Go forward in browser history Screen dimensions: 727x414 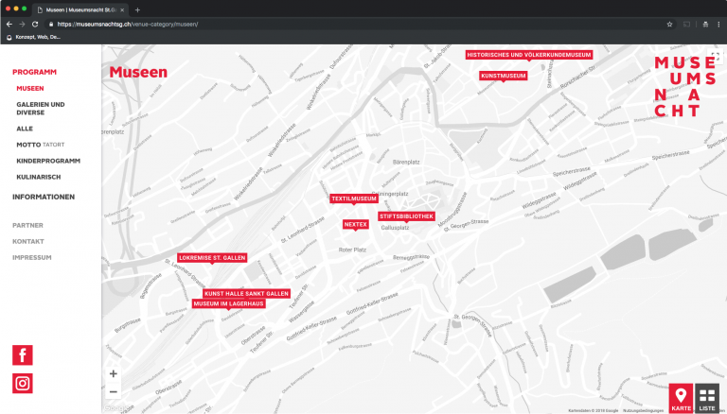pyautogui.click(x=22, y=24)
